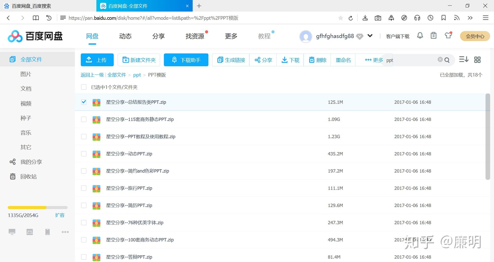The image size is (494, 262).
Task: Check the PPT教程及使用教程.zip checkbox
Action: click(x=84, y=136)
